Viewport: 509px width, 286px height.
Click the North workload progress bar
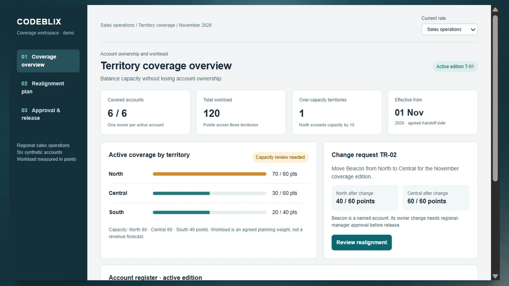click(x=210, y=174)
